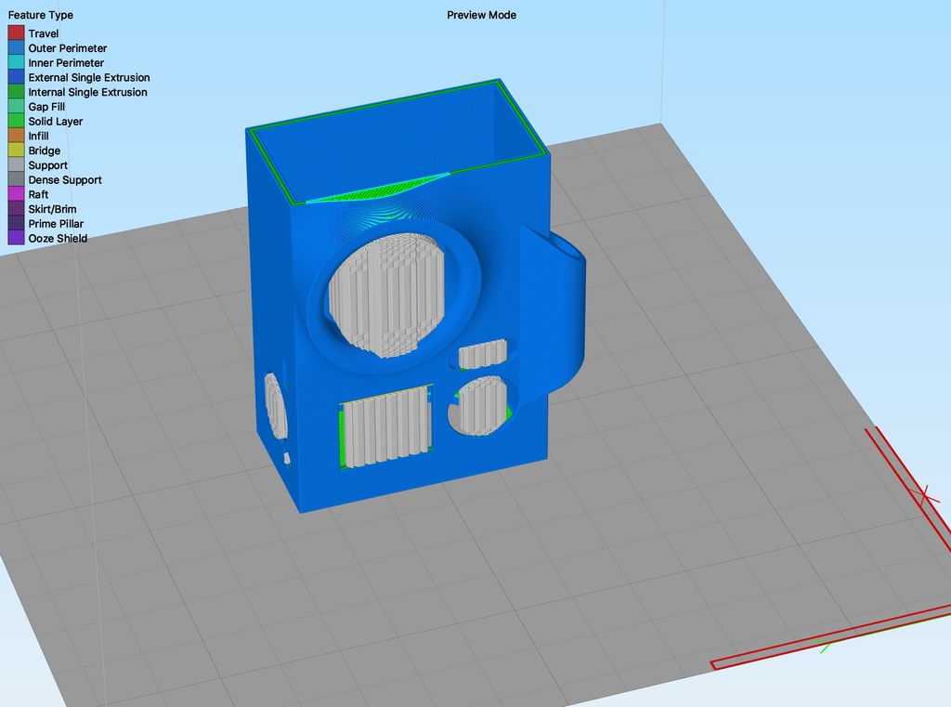Click the 'Feature Type' legend heading
This screenshot has width=951, height=707.
41,15
